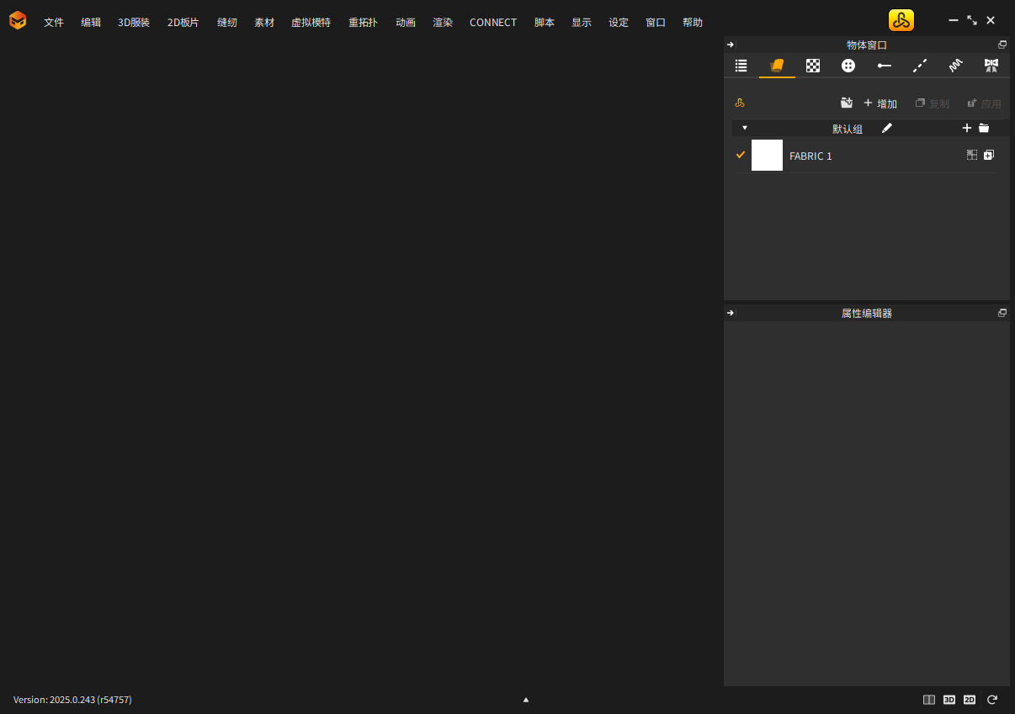Open the button objects tab
Image resolution: width=1015 pixels, height=714 pixels.
pos(848,66)
